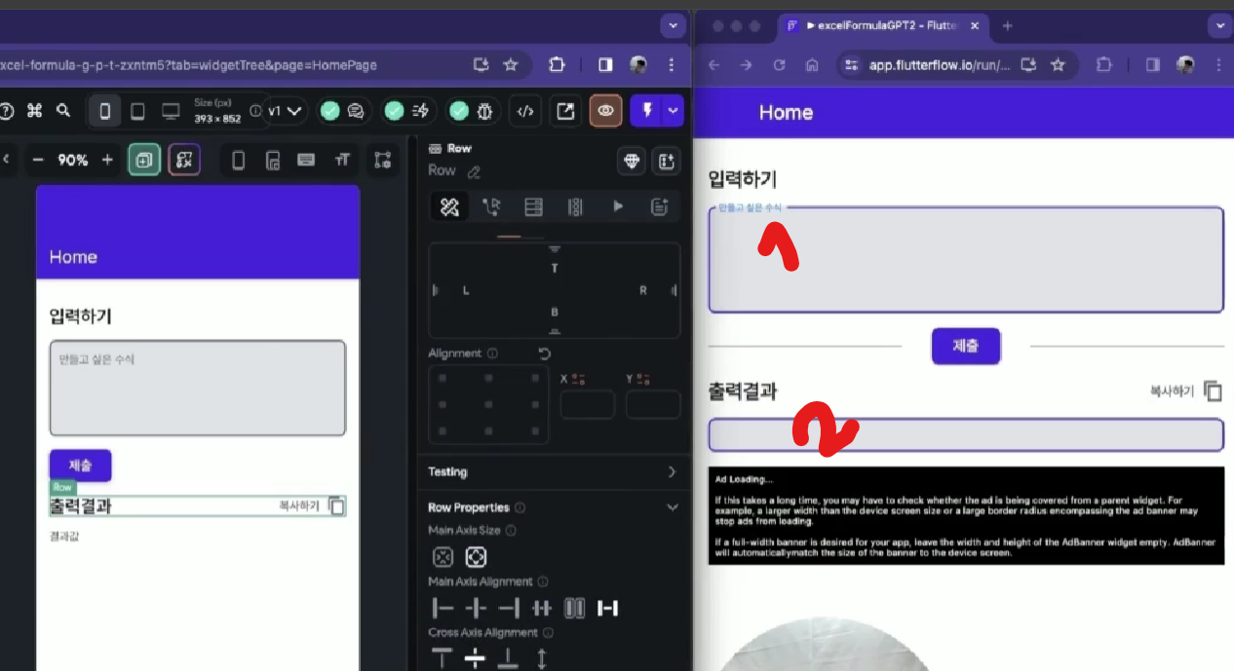Toggle the safe area device icon

click(x=273, y=160)
